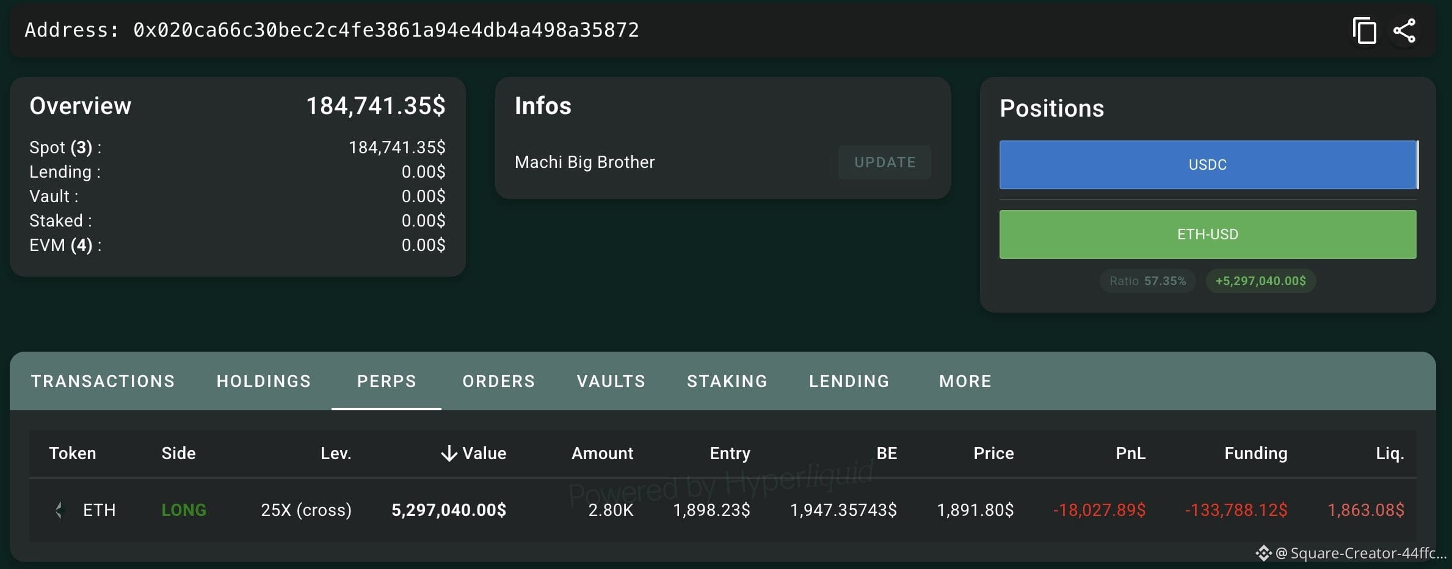Click the Ratio 57.35% chip
Image resolution: width=1452 pixels, height=569 pixels.
[x=1148, y=281]
